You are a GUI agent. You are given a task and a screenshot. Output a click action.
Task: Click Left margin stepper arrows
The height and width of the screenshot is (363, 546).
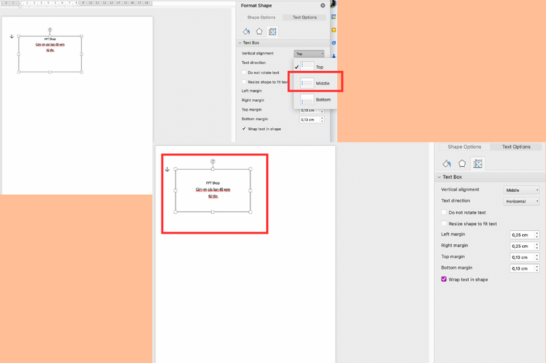click(x=537, y=235)
